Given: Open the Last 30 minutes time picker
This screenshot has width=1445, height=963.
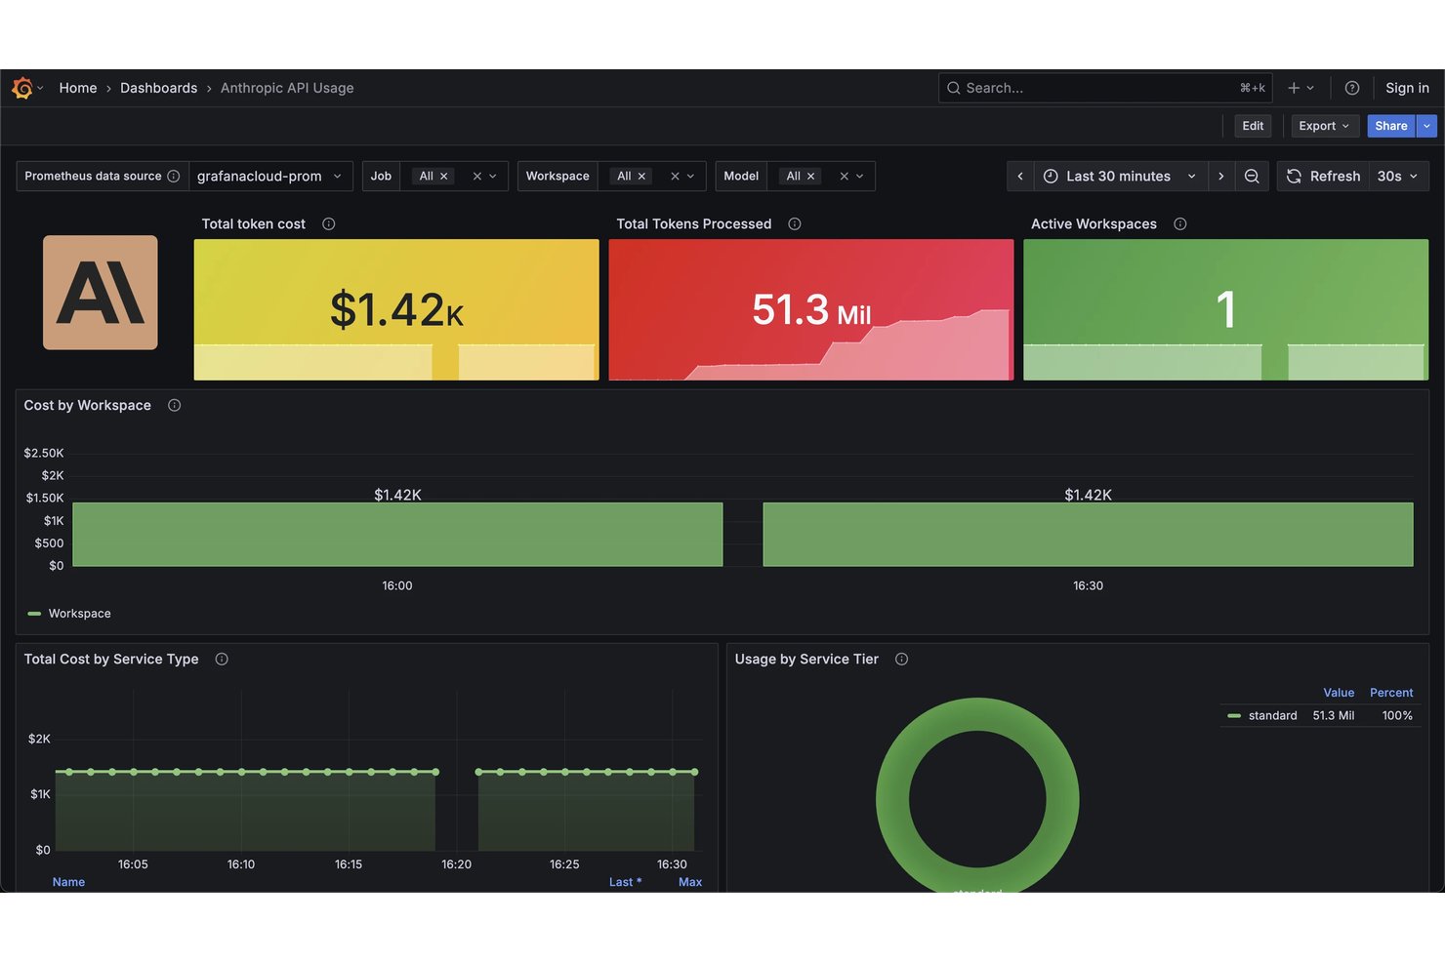Looking at the screenshot, I should [1120, 177].
